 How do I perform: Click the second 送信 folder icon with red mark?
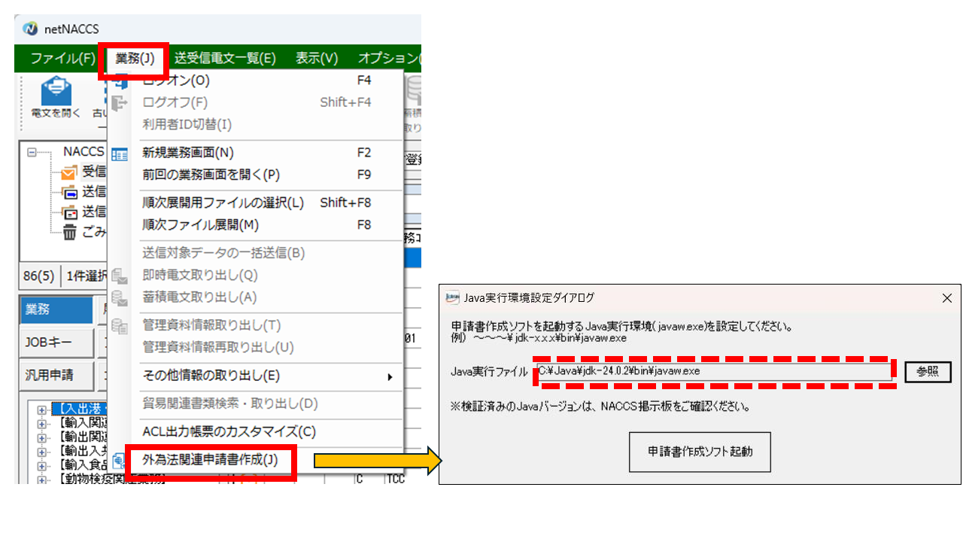click(69, 212)
